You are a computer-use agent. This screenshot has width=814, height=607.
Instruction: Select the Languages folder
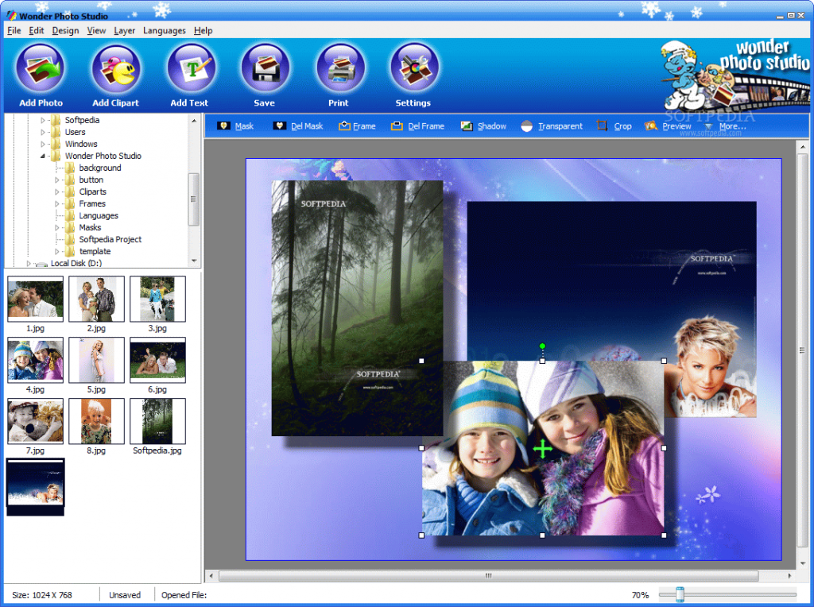[x=98, y=216]
